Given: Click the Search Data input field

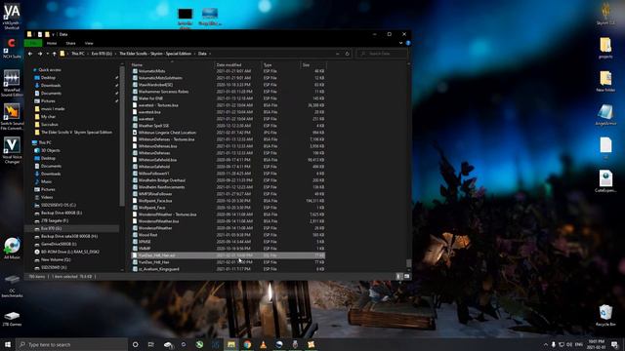Looking at the screenshot, I should [382, 54].
